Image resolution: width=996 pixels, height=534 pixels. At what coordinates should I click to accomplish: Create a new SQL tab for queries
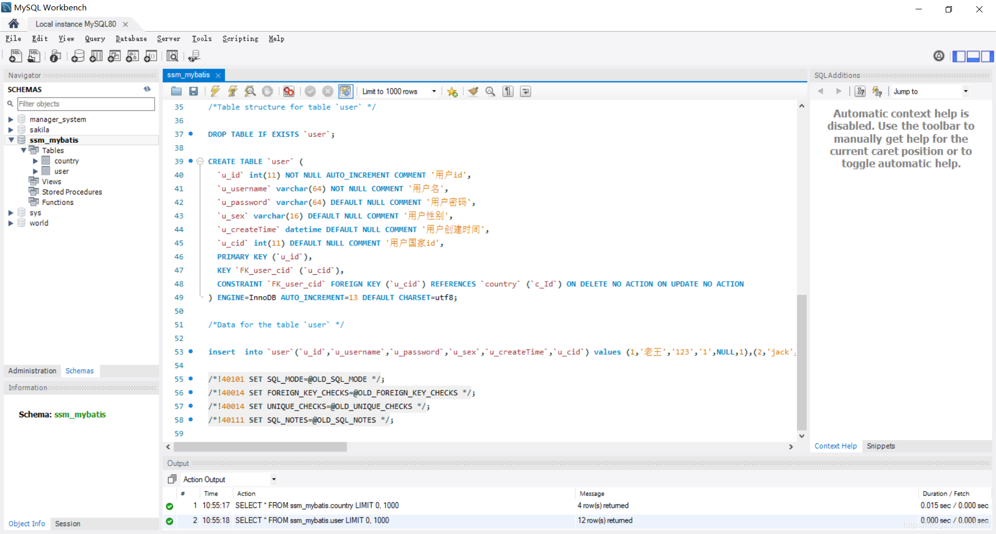(16, 56)
